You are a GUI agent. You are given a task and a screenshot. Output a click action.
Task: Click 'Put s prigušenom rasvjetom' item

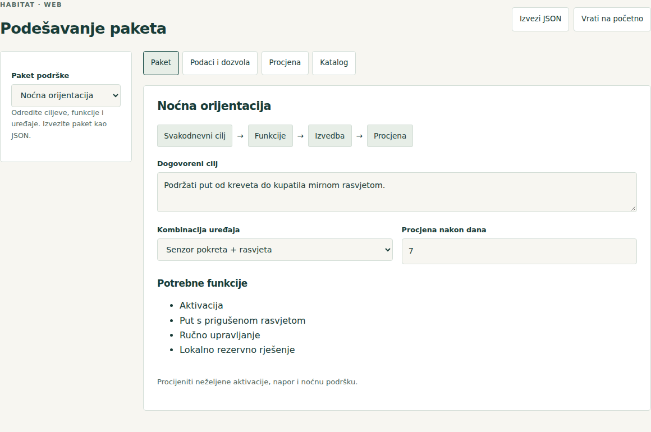click(242, 320)
